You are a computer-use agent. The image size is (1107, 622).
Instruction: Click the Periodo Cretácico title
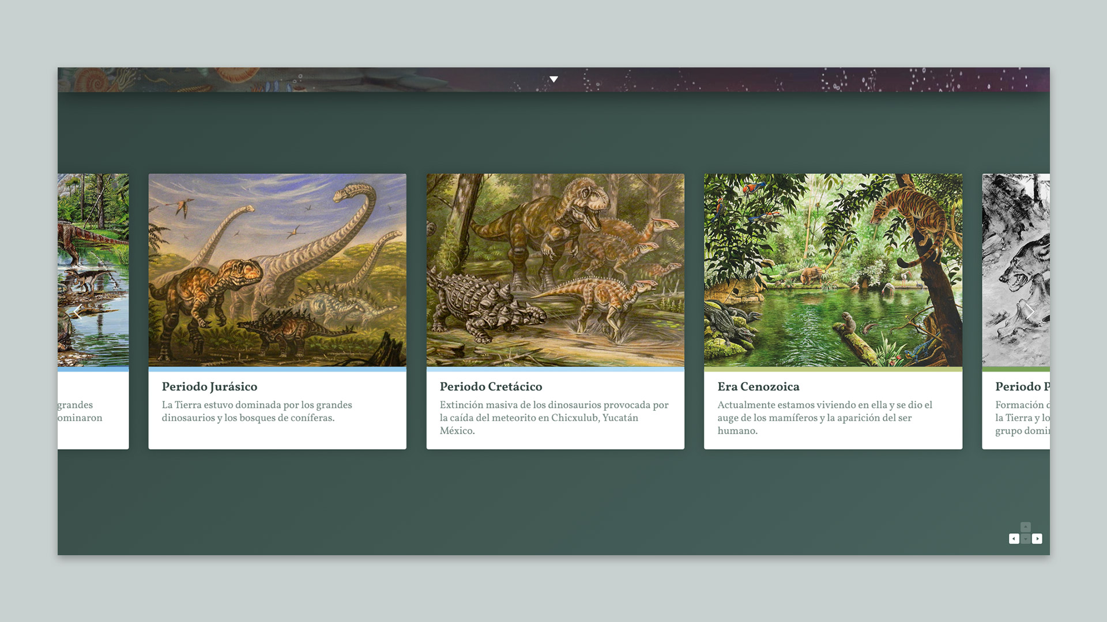(x=491, y=386)
